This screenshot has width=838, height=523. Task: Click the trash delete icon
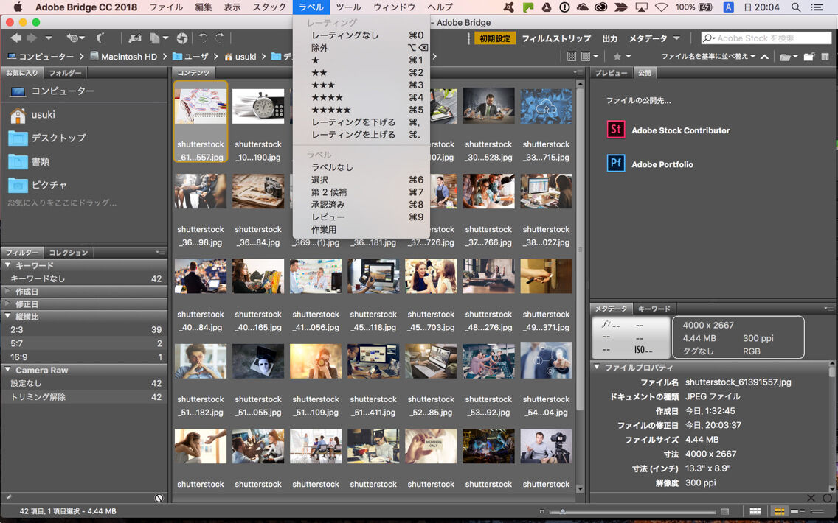click(825, 57)
